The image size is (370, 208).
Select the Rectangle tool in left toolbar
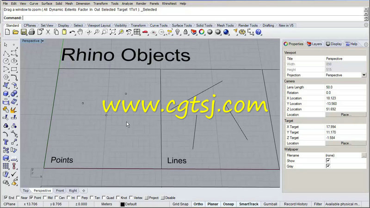14,69
